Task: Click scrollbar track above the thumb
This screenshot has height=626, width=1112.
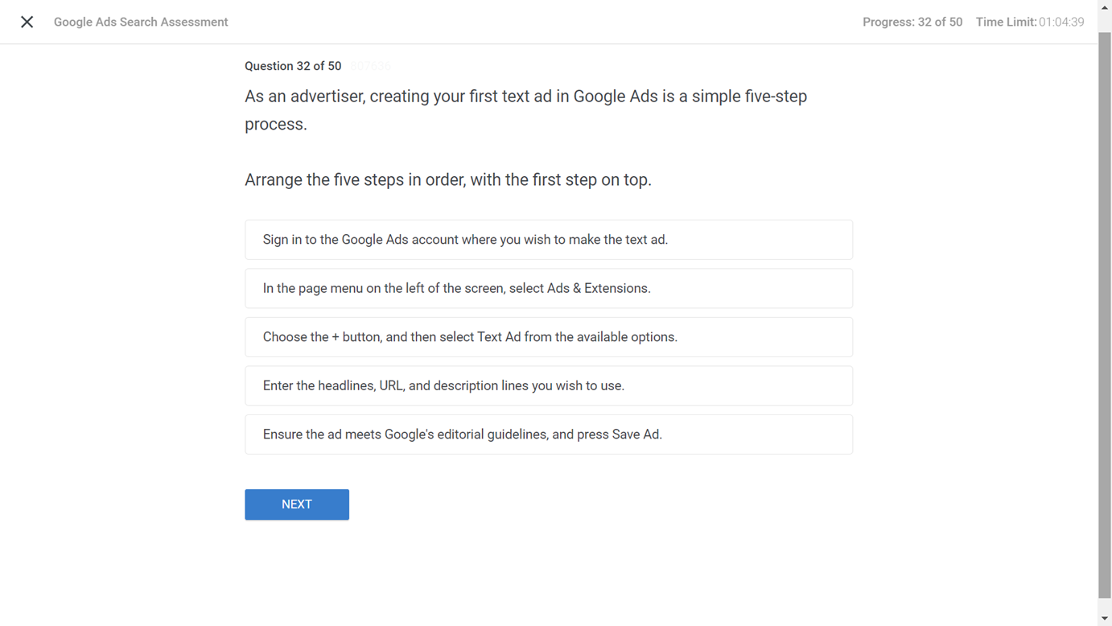Action: pyautogui.click(x=1105, y=23)
